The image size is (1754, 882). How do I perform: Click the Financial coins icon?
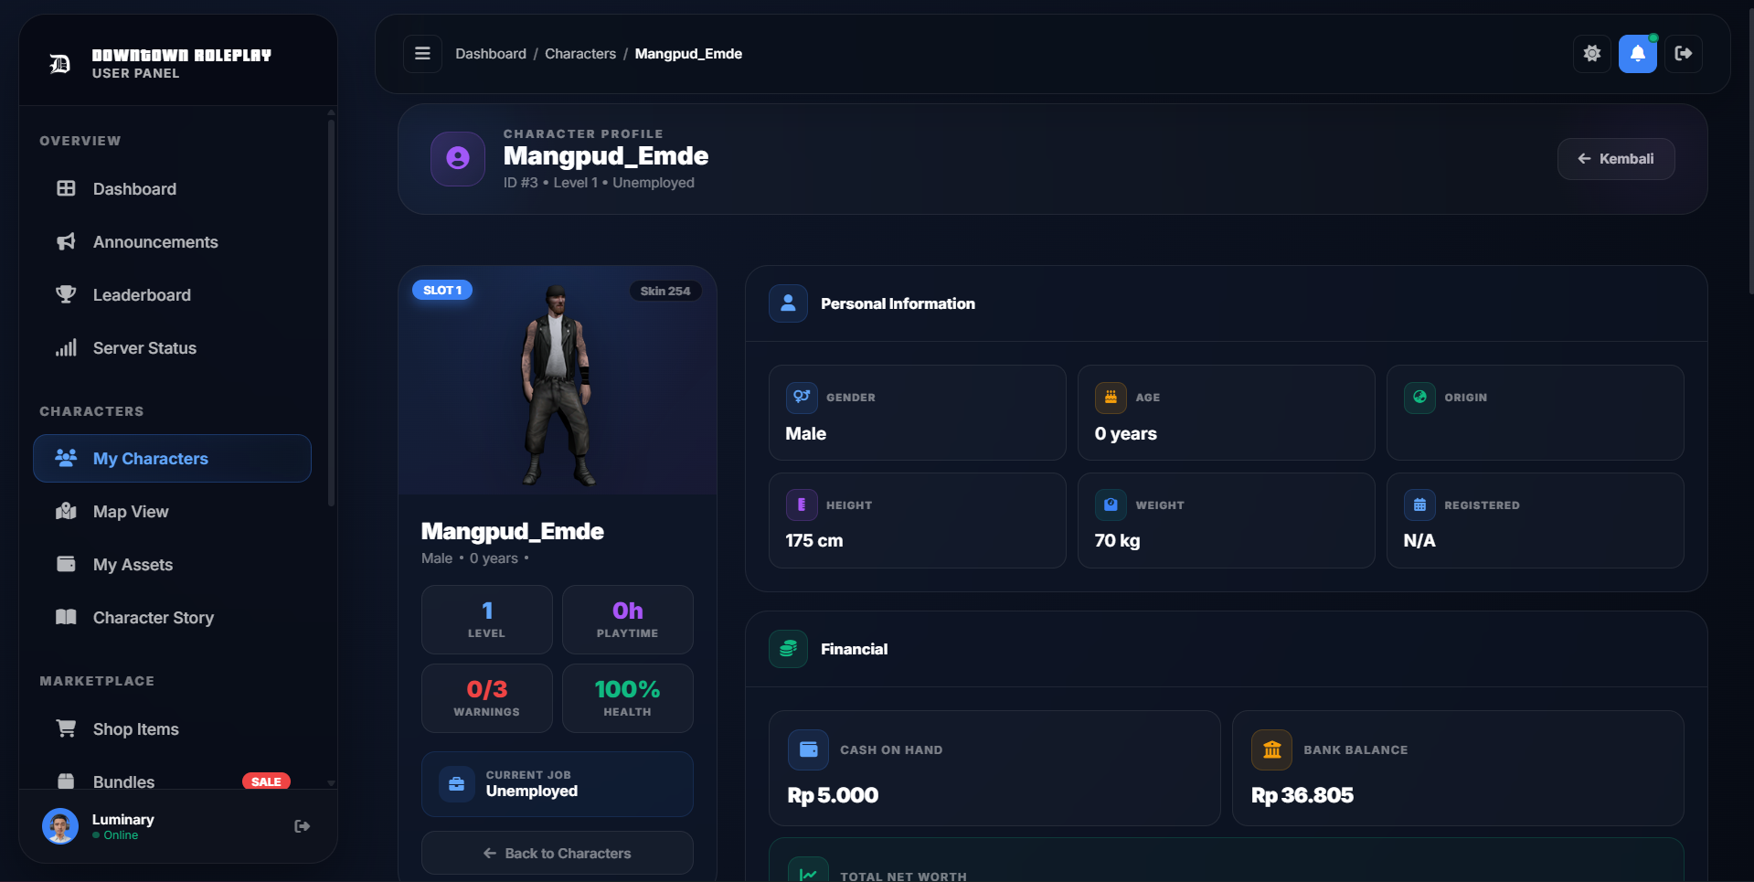pos(788,649)
